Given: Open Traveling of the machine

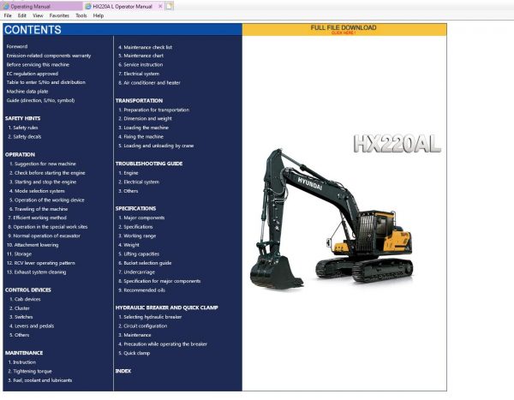Looking at the screenshot, I should point(39,209).
